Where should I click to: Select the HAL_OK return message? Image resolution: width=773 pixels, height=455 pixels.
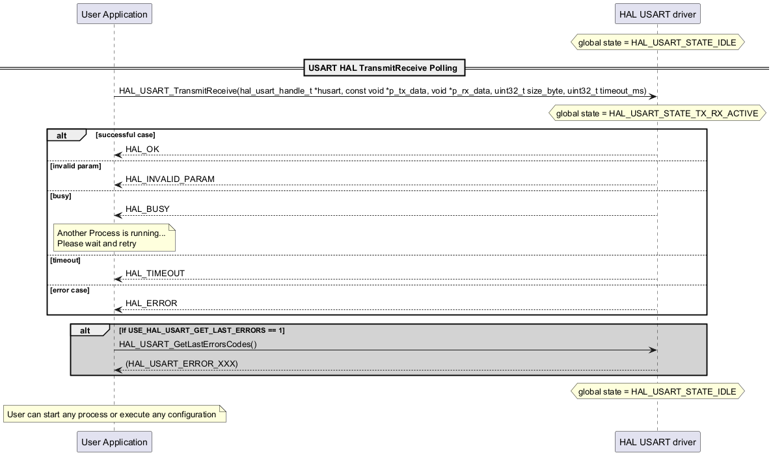pyautogui.click(x=142, y=149)
